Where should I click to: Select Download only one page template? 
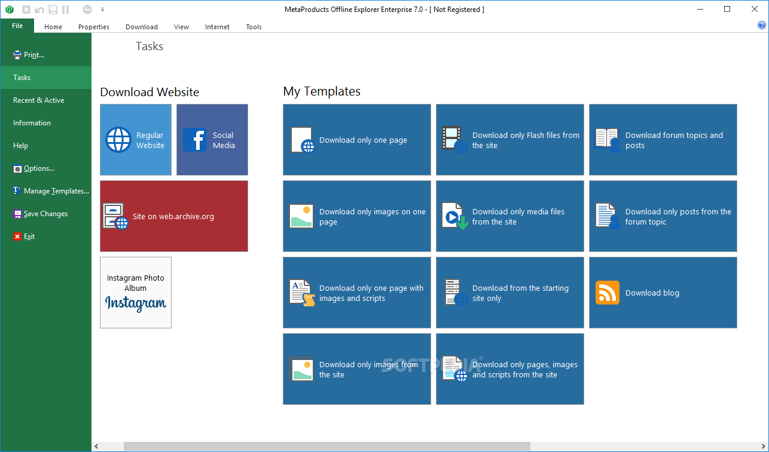(357, 140)
